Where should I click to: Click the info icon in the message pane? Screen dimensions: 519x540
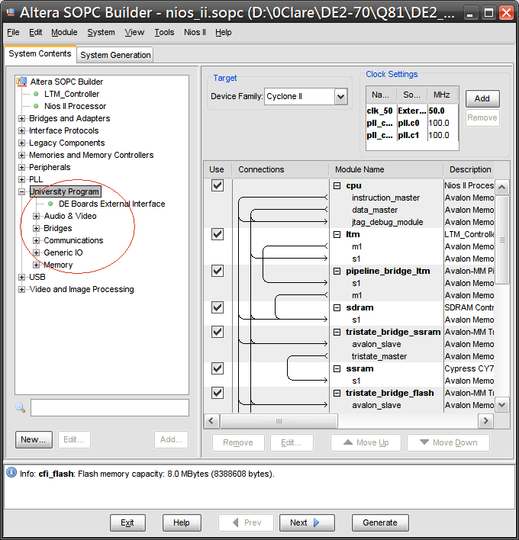click(x=11, y=473)
